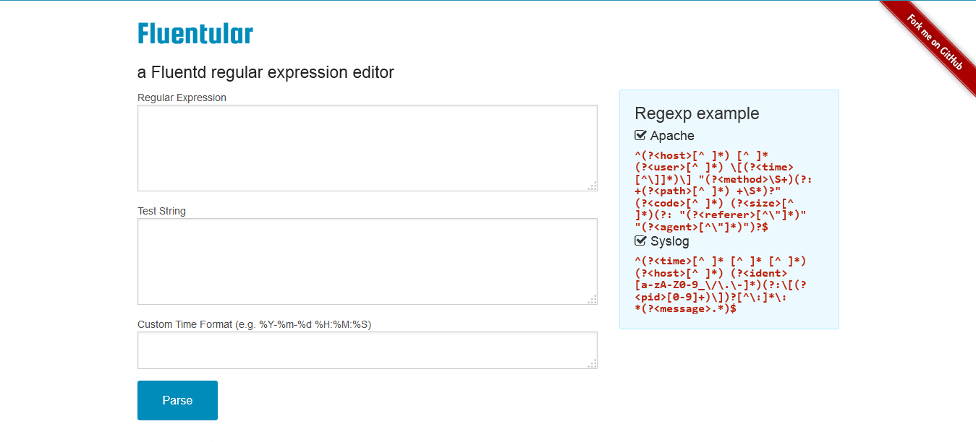Focus the Regular Expression text area
976x442 pixels.
(x=367, y=148)
